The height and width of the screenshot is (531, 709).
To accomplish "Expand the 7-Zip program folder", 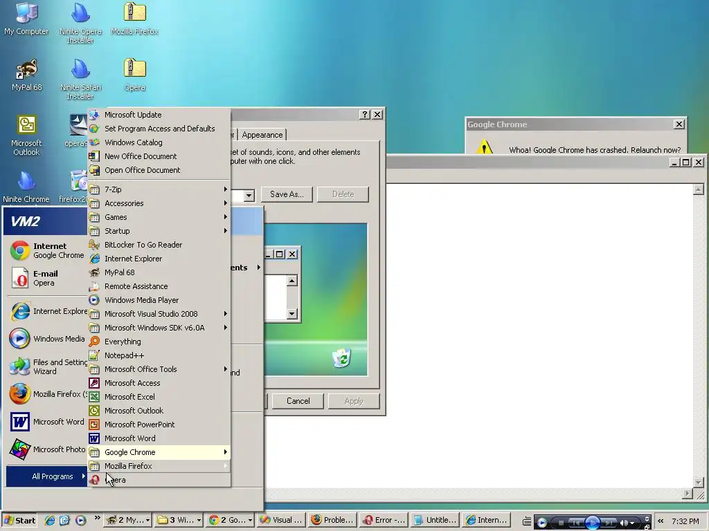I will click(159, 189).
